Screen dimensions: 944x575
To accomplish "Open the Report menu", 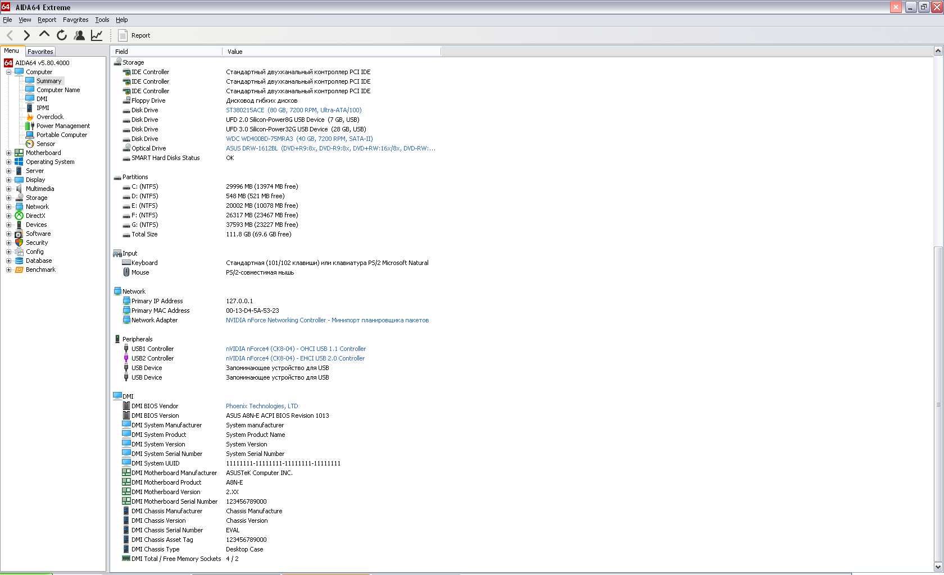I will 47,20.
